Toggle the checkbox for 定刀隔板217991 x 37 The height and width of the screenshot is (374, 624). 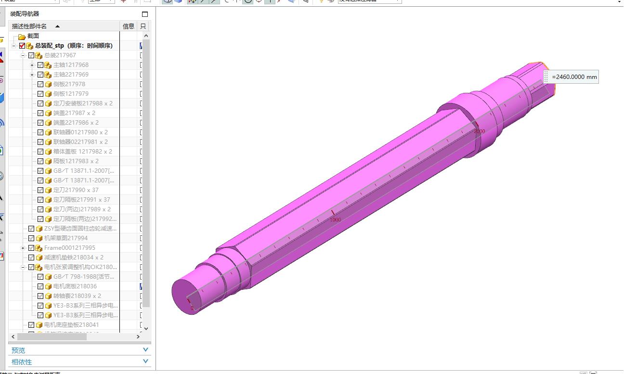click(40, 200)
